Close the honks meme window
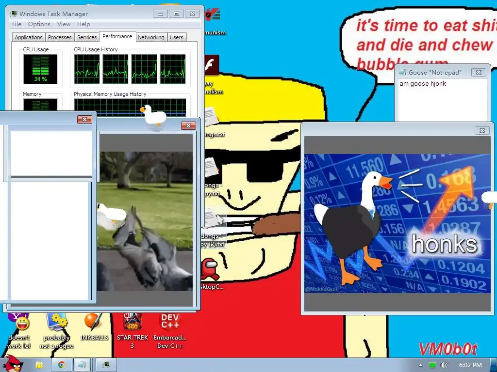The height and width of the screenshot is (372, 497). [482, 130]
